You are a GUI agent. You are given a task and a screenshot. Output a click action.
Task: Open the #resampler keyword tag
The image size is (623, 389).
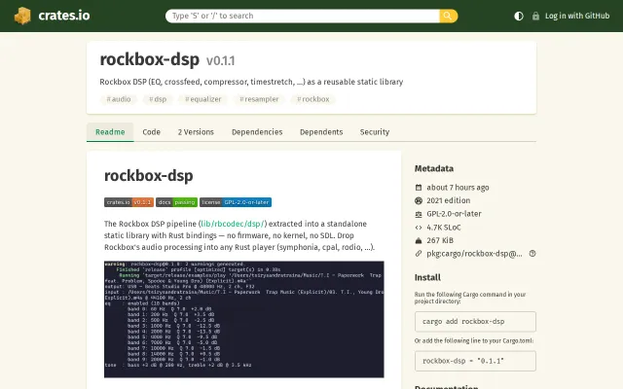tap(259, 99)
